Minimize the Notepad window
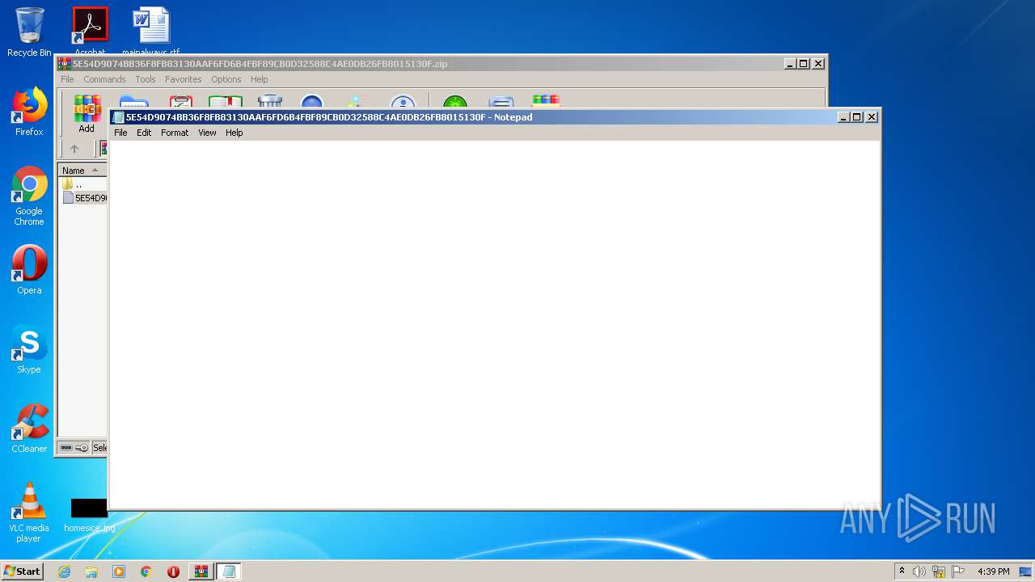This screenshot has width=1035, height=582. [x=844, y=117]
